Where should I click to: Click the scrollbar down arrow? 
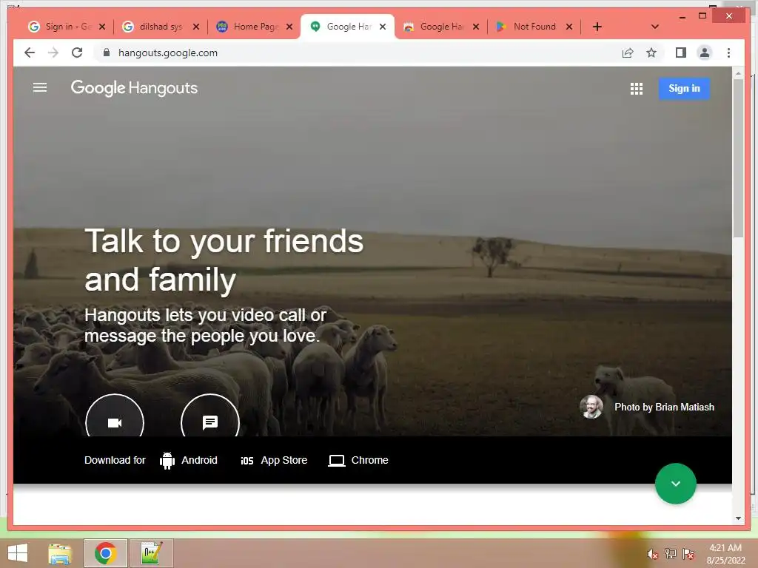[738, 518]
